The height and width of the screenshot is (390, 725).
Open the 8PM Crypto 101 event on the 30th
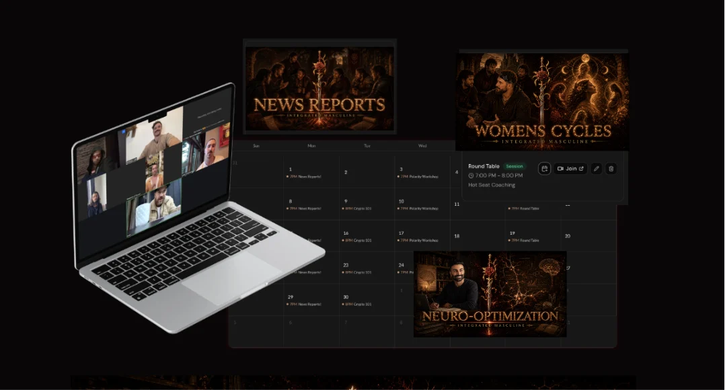pos(357,304)
